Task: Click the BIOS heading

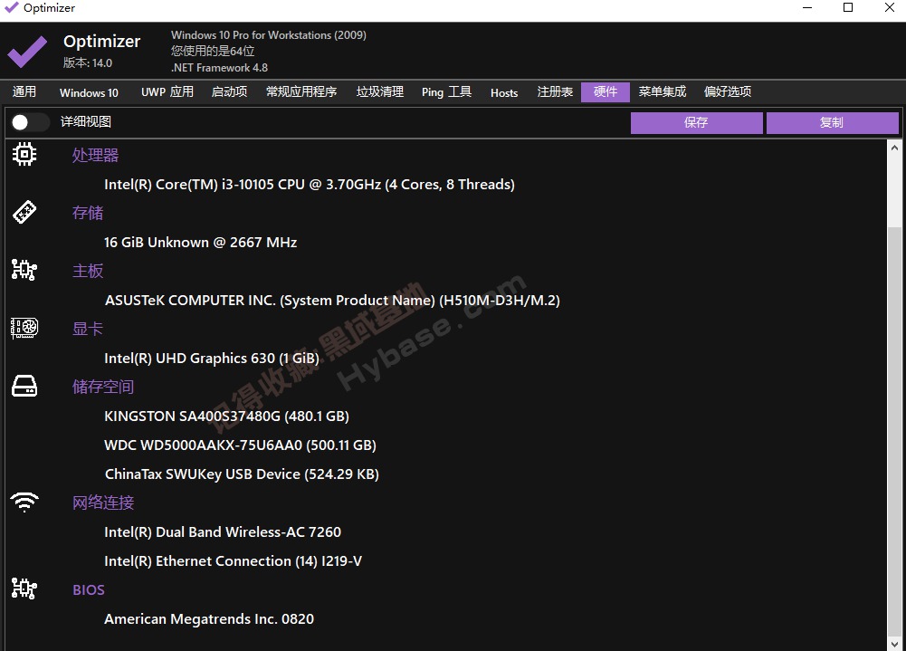Action: [89, 589]
